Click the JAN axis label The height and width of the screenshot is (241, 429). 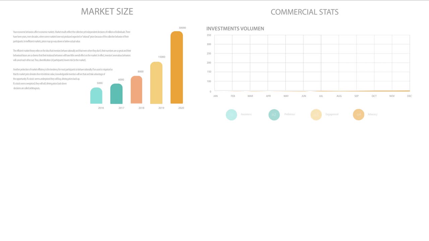coord(215,96)
